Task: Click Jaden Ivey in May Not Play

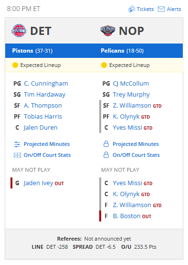Action: click(39, 183)
